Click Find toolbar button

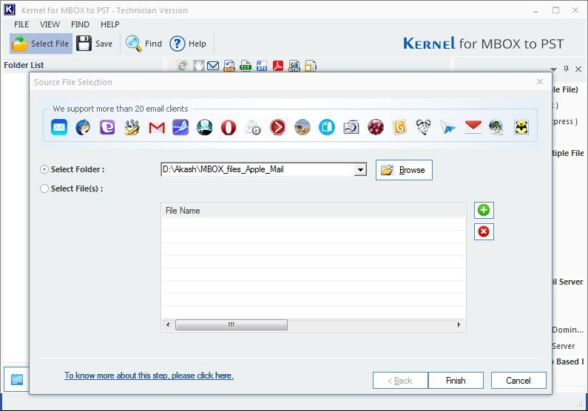143,44
